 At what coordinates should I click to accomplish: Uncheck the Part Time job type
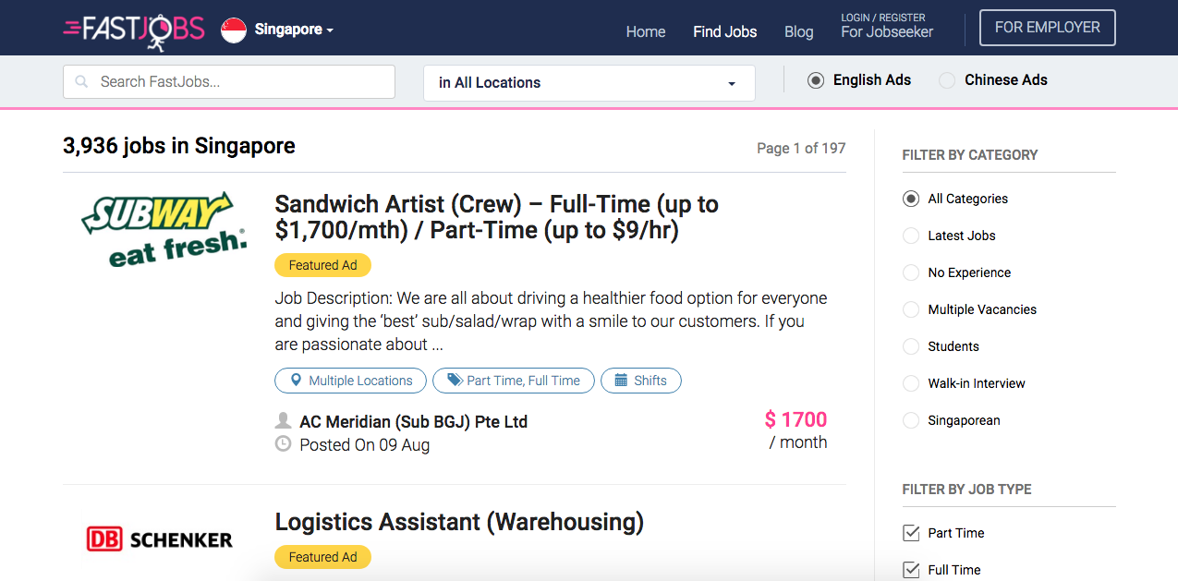911,533
